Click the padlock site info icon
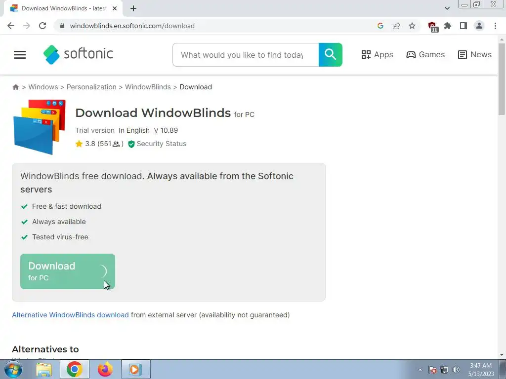Screen dimensions: 506x379 tap(62, 26)
